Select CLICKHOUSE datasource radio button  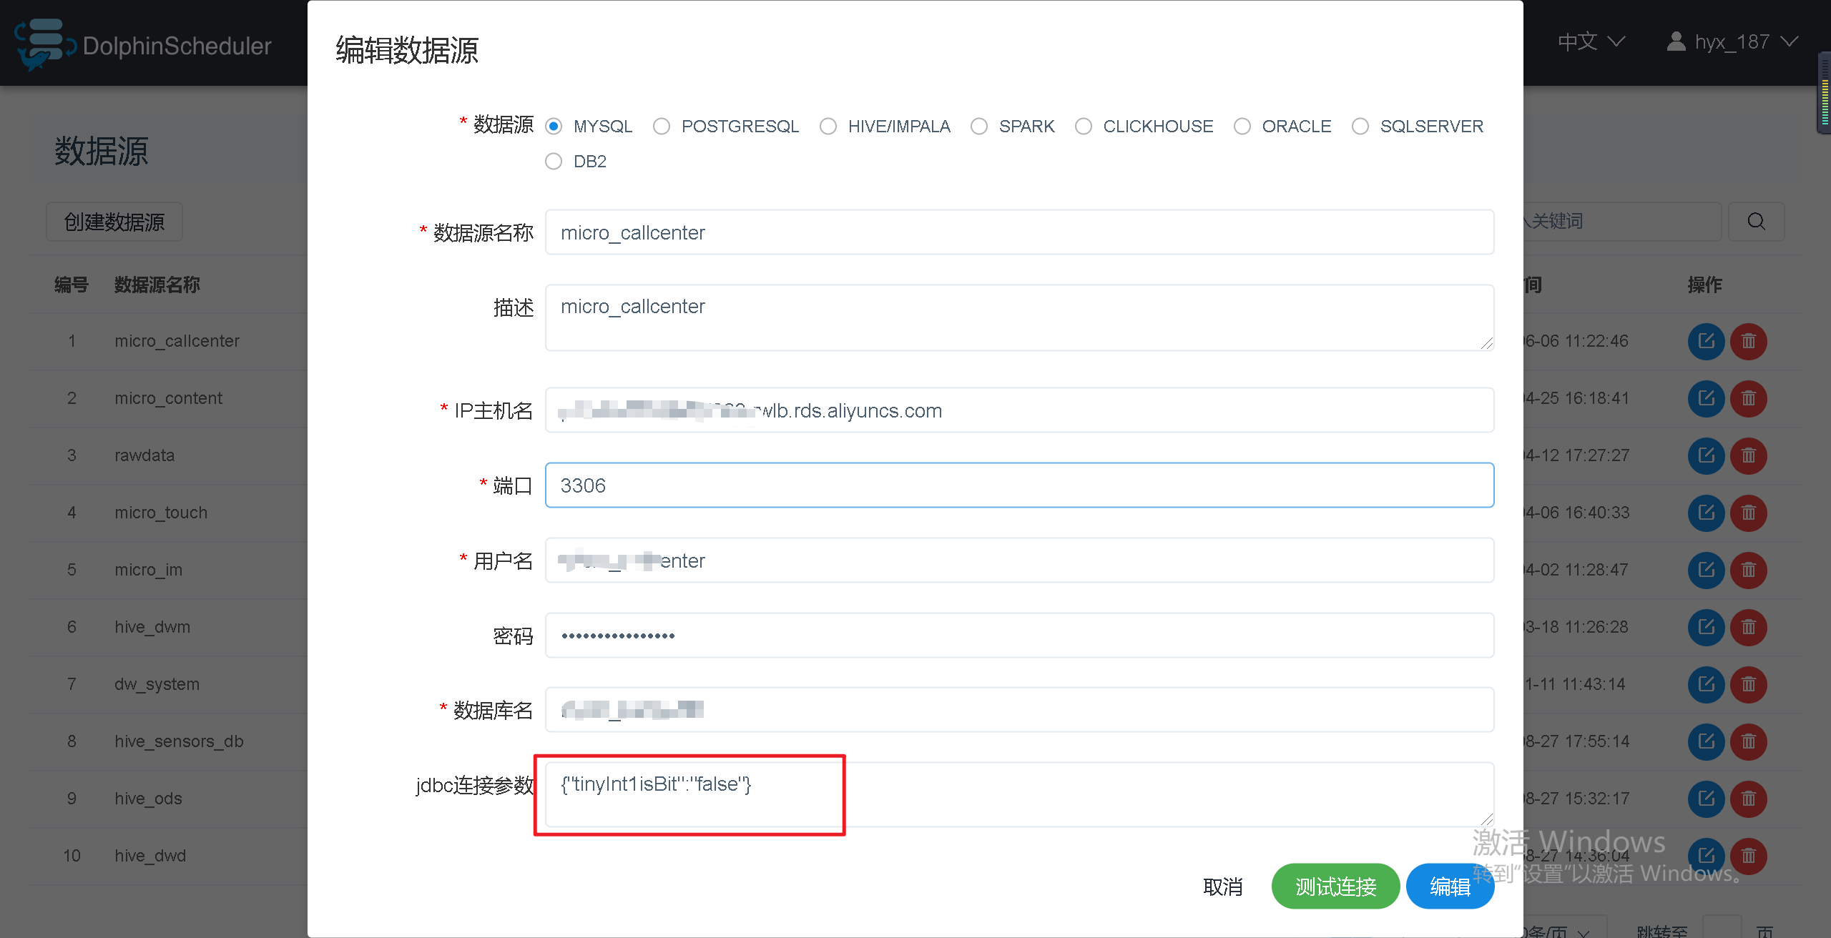1084,127
